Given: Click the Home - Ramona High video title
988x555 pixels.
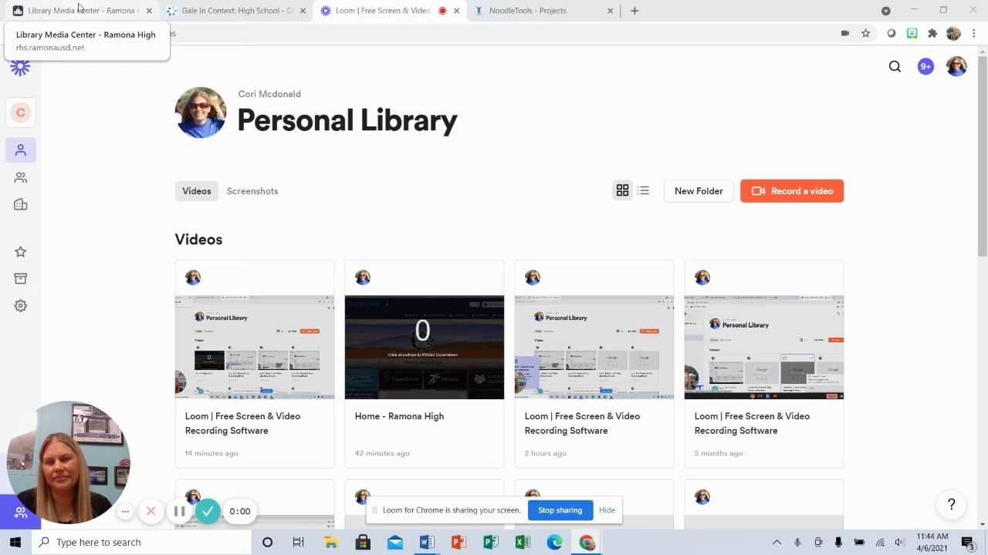Looking at the screenshot, I should 399,416.
